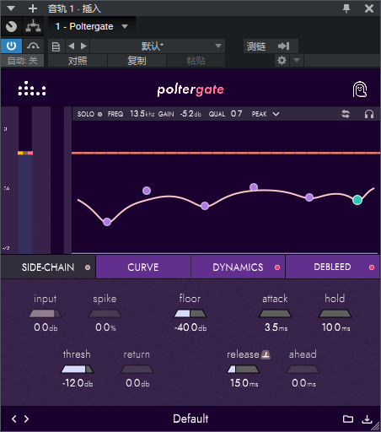
Task: Select the lowest purple EQ node
Action: (x=107, y=222)
